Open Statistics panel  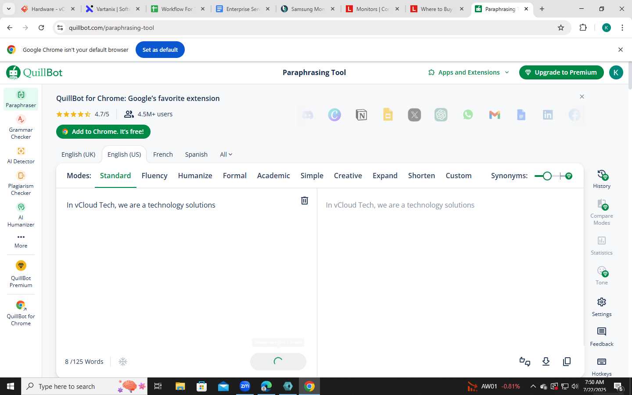click(602, 246)
